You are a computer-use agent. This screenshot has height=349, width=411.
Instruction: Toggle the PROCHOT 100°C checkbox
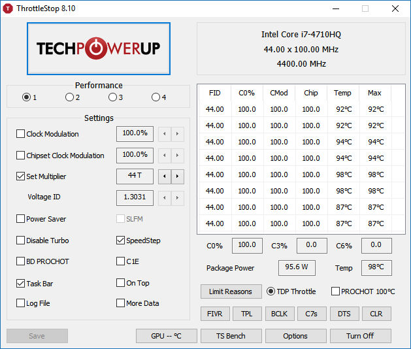[x=335, y=291]
